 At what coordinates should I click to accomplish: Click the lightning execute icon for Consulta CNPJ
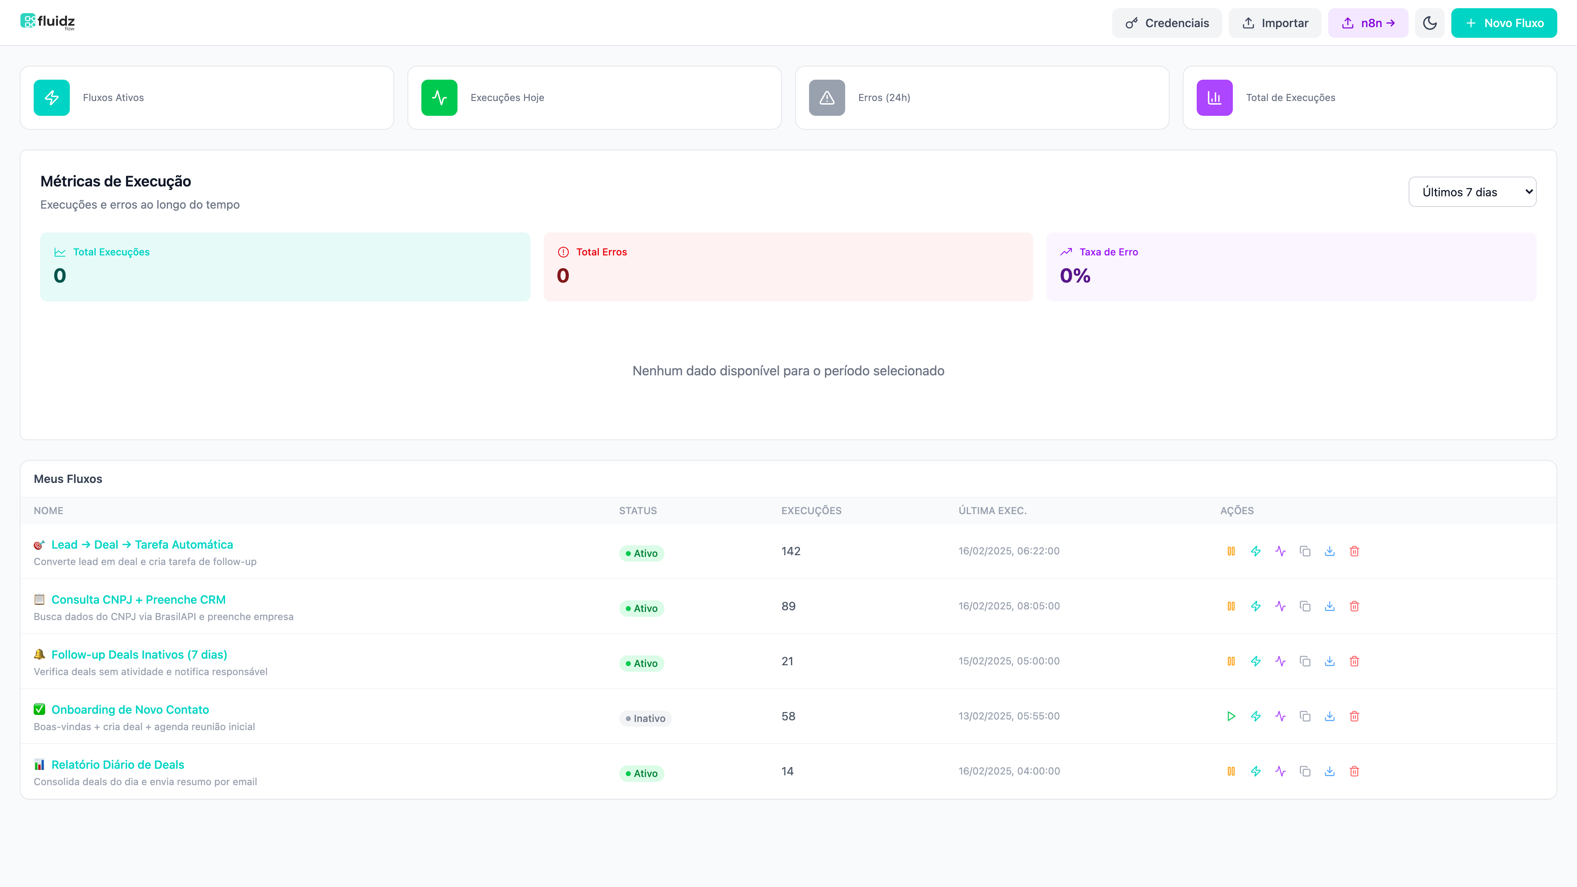pos(1256,606)
